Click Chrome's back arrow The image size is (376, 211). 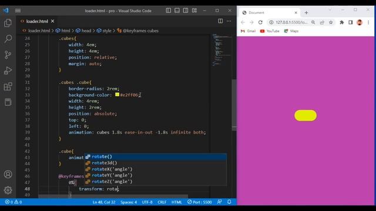pyautogui.click(x=243, y=22)
